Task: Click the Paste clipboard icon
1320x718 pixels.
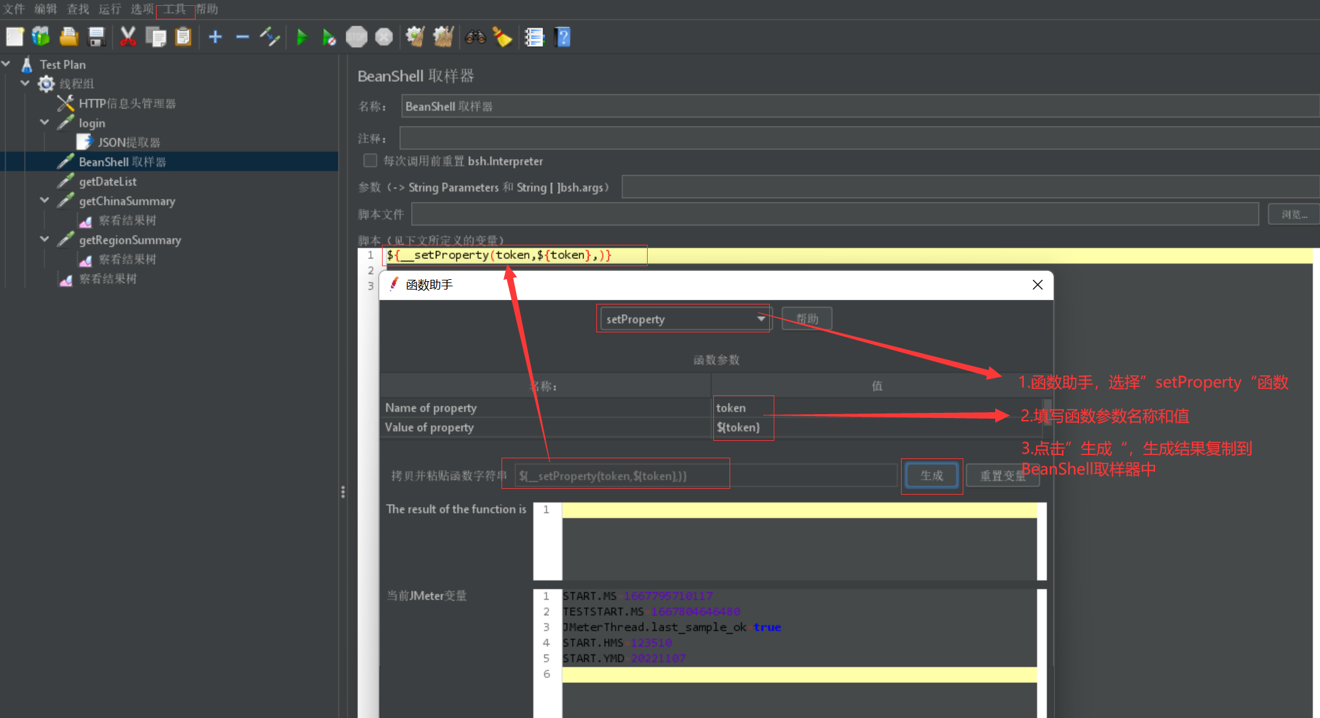Action: [x=184, y=37]
